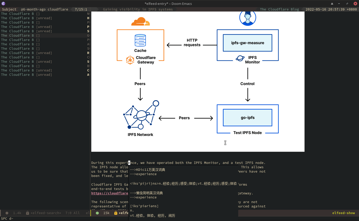Click the elfeed-show mode indicator
The height and width of the screenshot is (221, 359).
[343, 213]
